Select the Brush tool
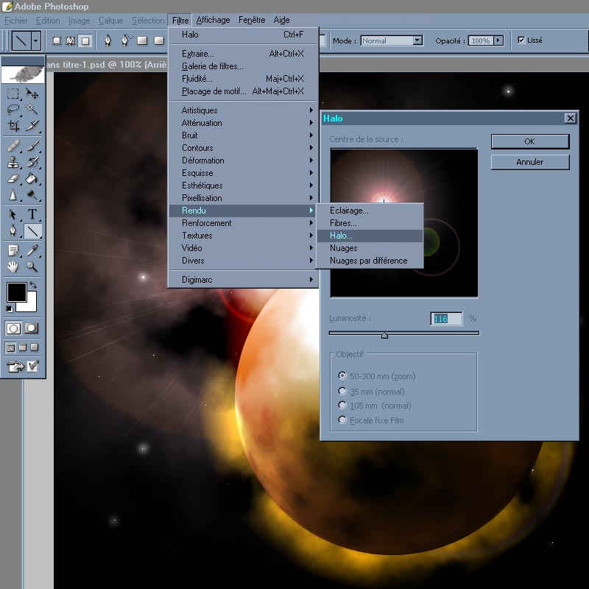The width and height of the screenshot is (589, 589). point(32,146)
